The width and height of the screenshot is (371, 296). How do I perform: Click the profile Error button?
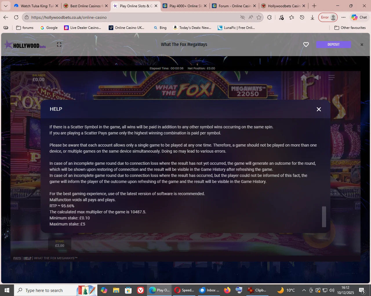tap(328, 17)
